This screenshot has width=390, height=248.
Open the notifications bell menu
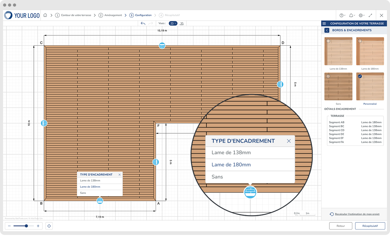point(352,15)
